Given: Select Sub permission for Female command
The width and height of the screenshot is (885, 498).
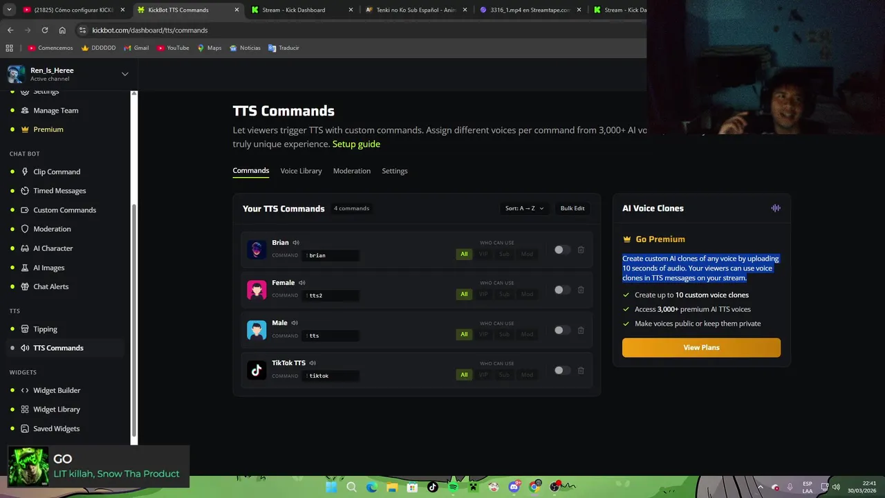Looking at the screenshot, I should 504,294.
